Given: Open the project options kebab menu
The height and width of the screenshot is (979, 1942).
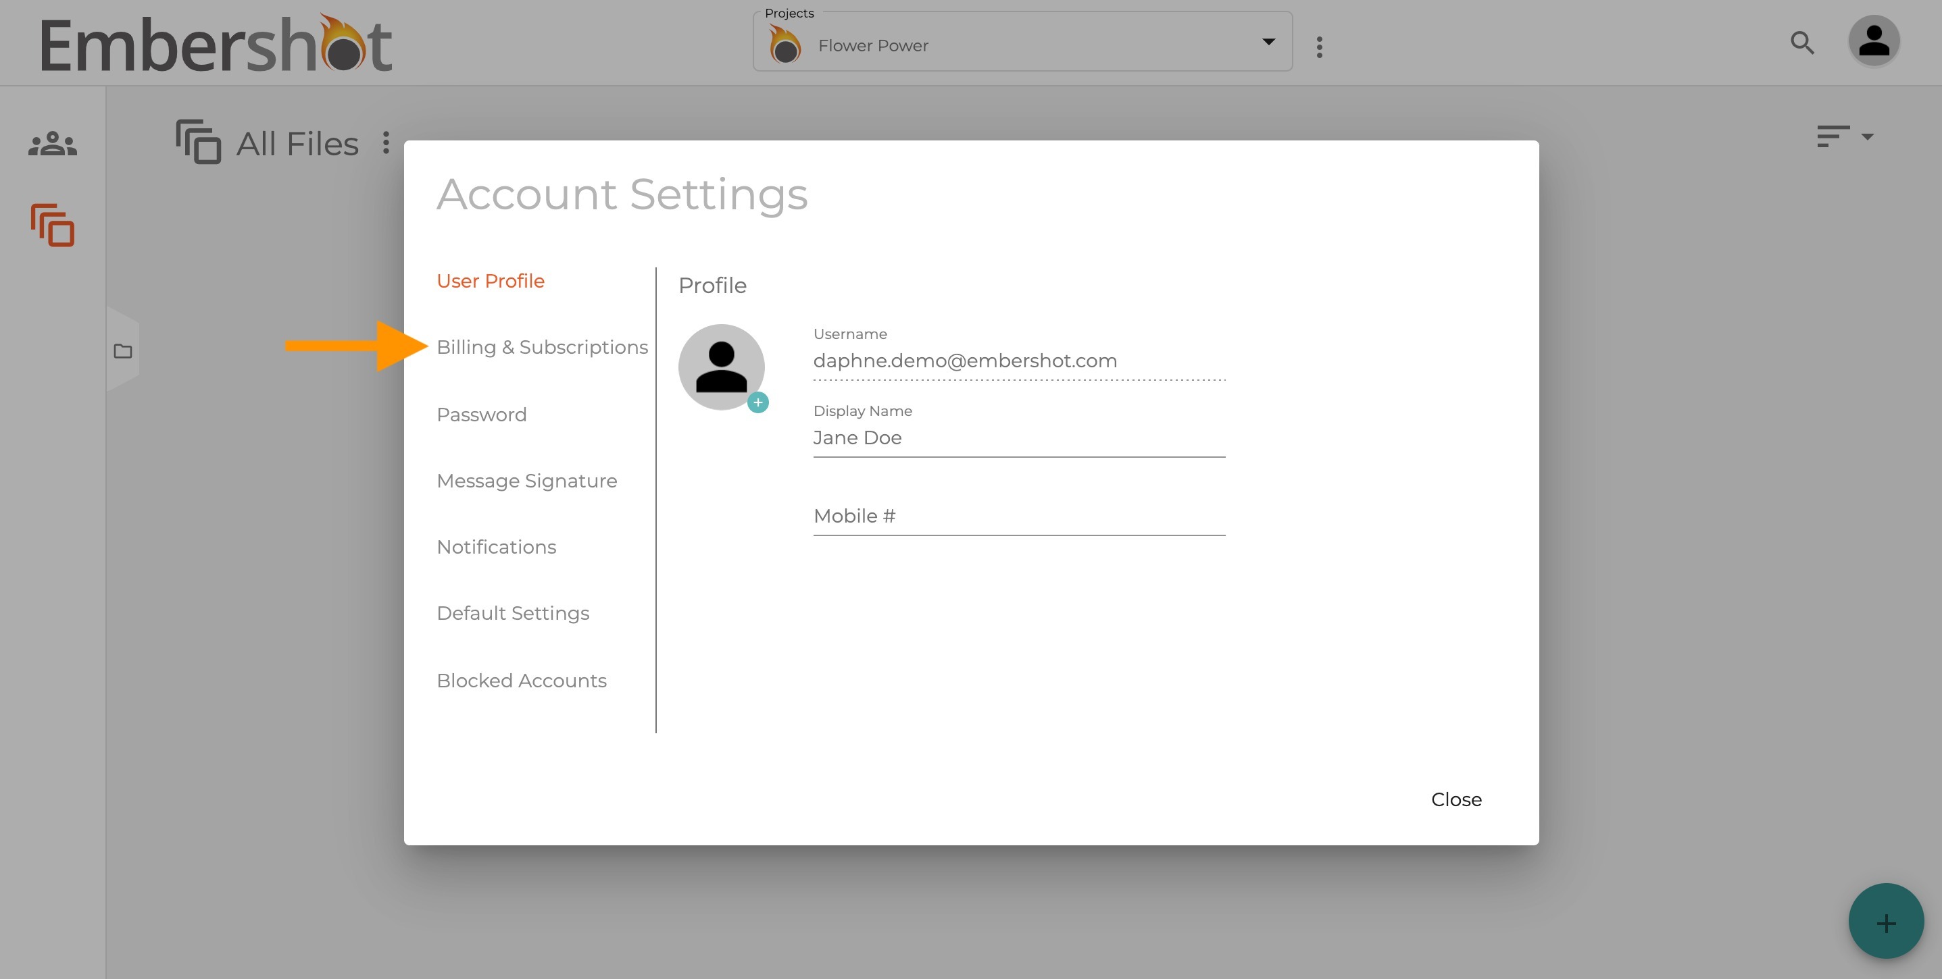Looking at the screenshot, I should 1319,47.
